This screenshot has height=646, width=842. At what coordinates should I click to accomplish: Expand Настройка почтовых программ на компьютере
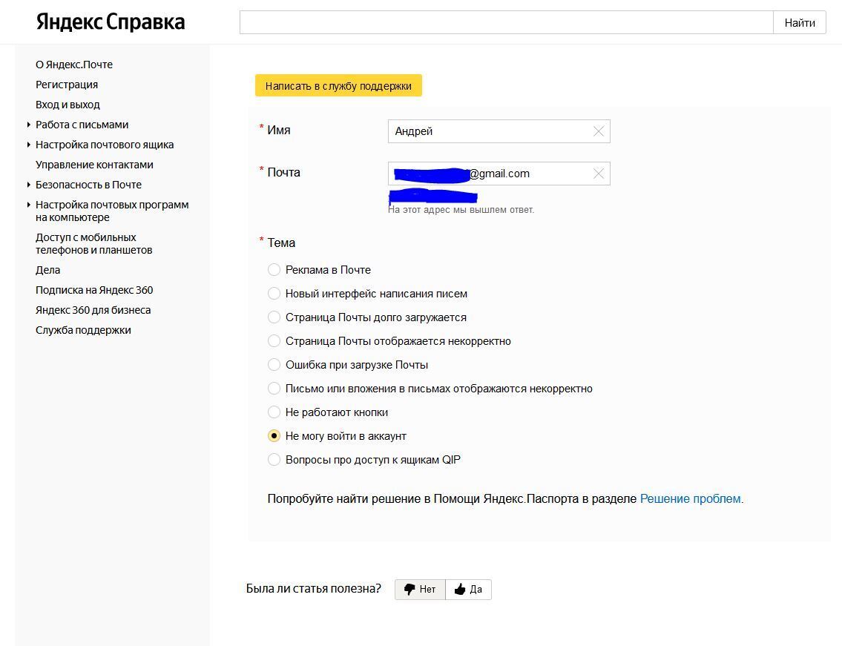(x=29, y=205)
